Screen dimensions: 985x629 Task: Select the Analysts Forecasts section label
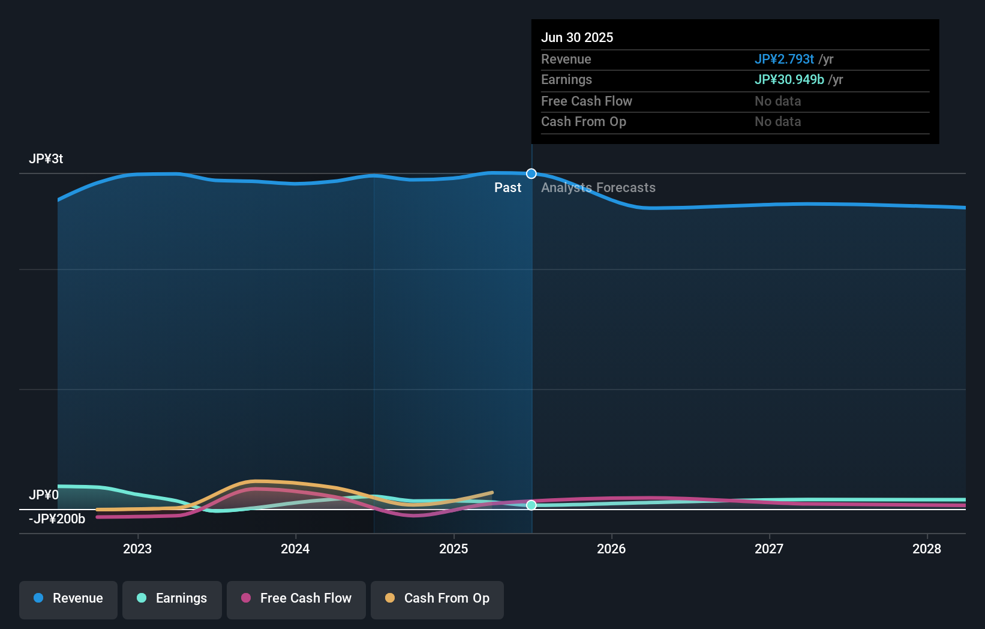click(598, 187)
